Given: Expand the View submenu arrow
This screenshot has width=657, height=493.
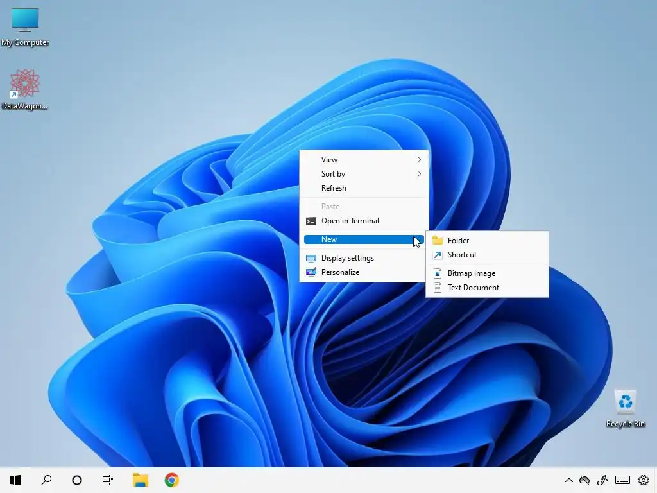Looking at the screenshot, I should [x=419, y=160].
